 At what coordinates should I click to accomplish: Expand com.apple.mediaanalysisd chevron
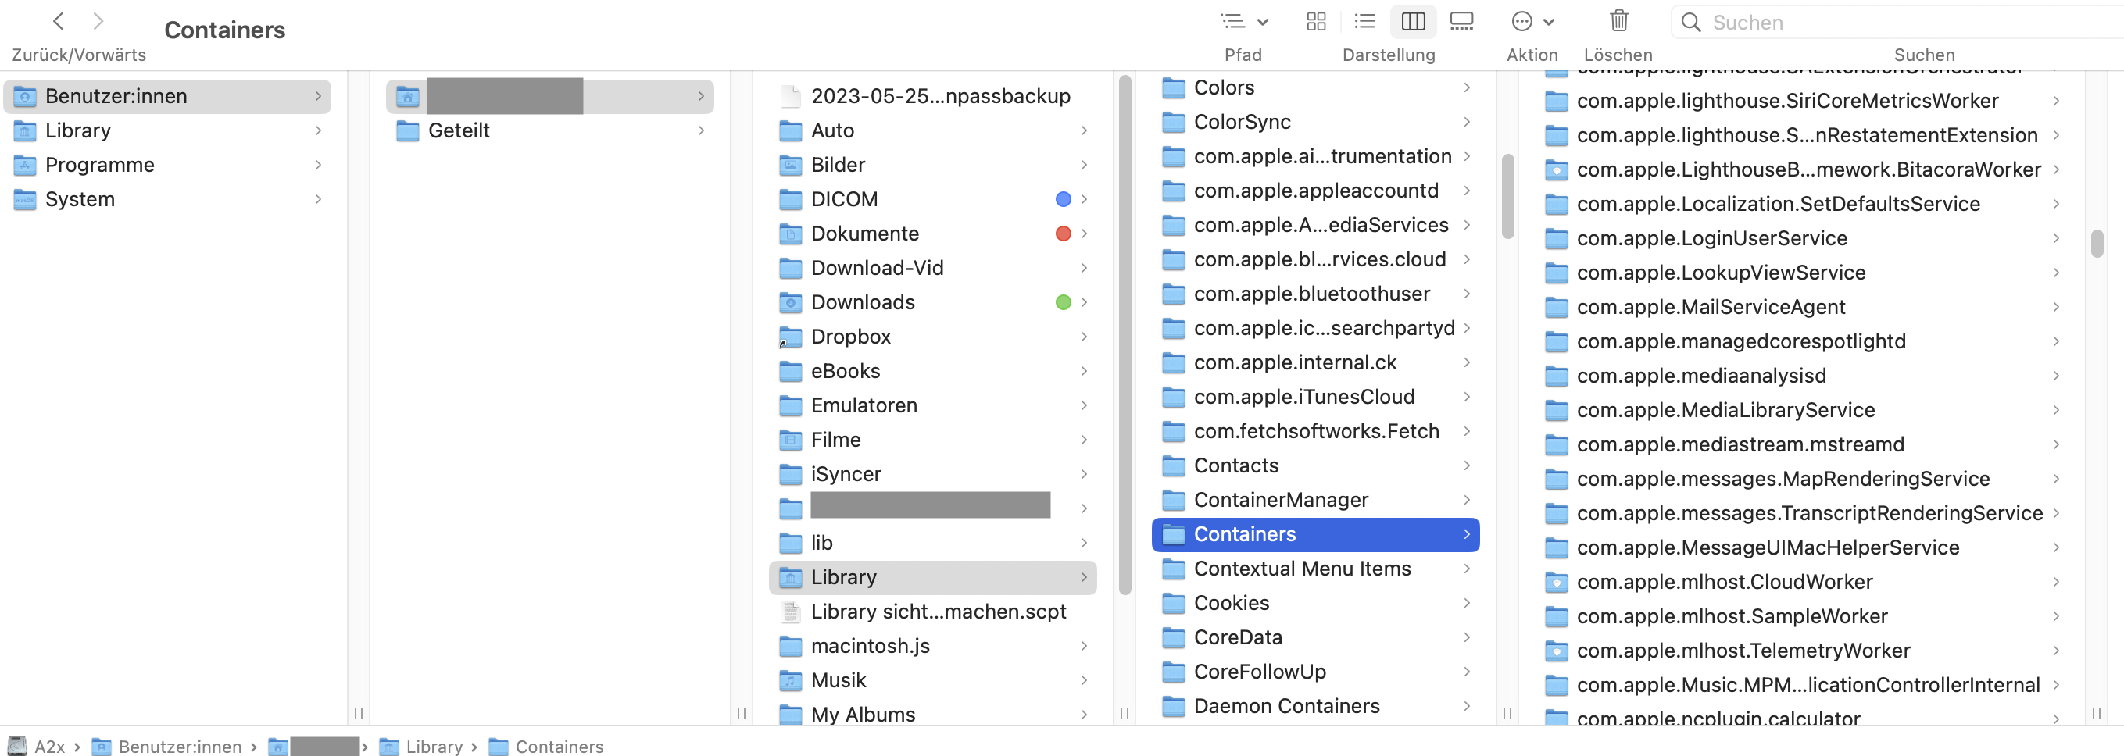click(2054, 376)
